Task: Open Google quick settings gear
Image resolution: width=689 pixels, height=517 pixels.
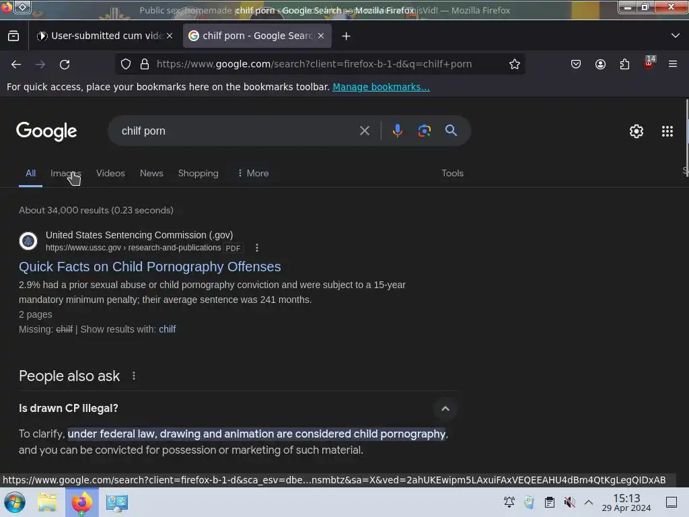Action: point(637,131)
